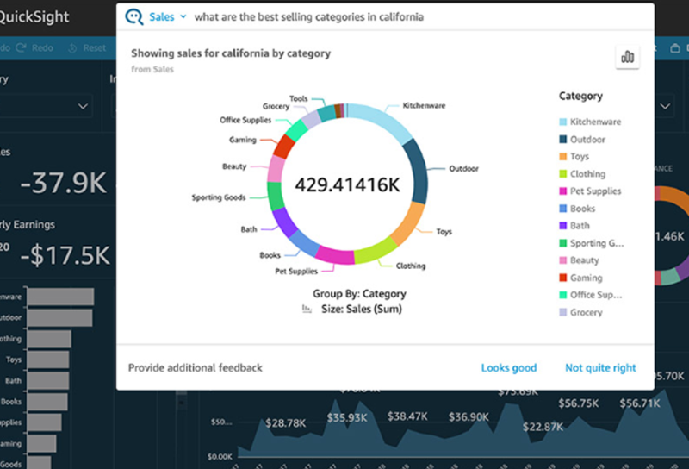Image resolution: width=689 pixels, height=469 pixels.
Task: Select Group By: Category field label
Action: (359, 293)
